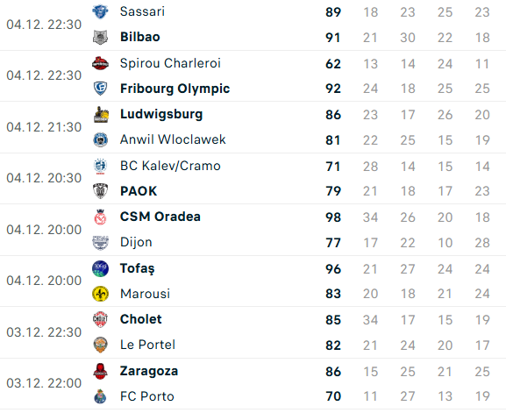Screen dimensions: 506x413
Task: Click the 03.12. 22:00 match time
Action: tap(44, 383)
